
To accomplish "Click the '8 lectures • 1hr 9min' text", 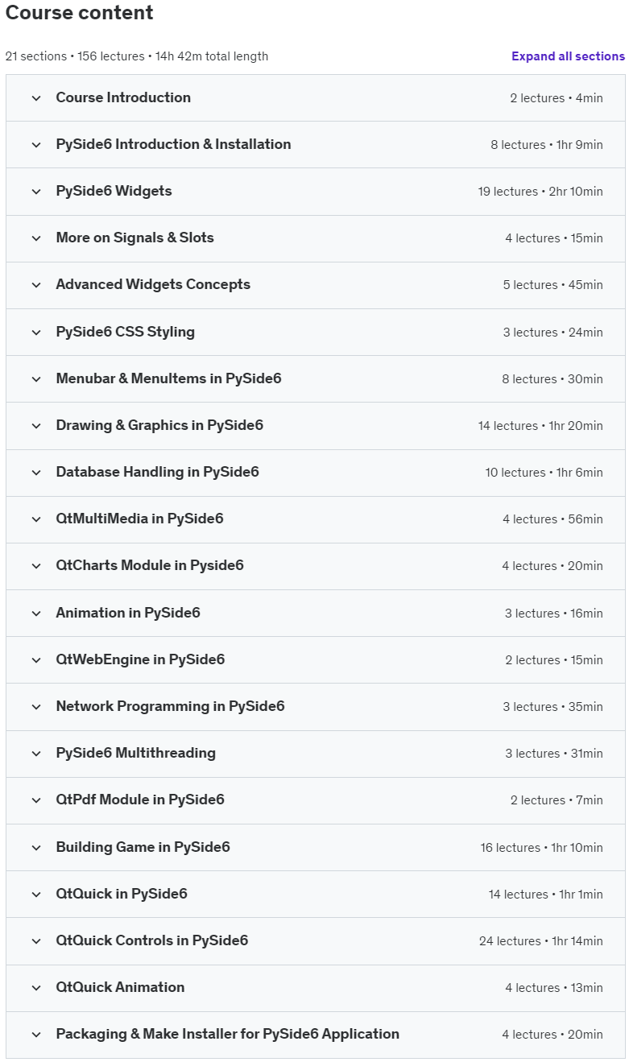I will point(547,145).
